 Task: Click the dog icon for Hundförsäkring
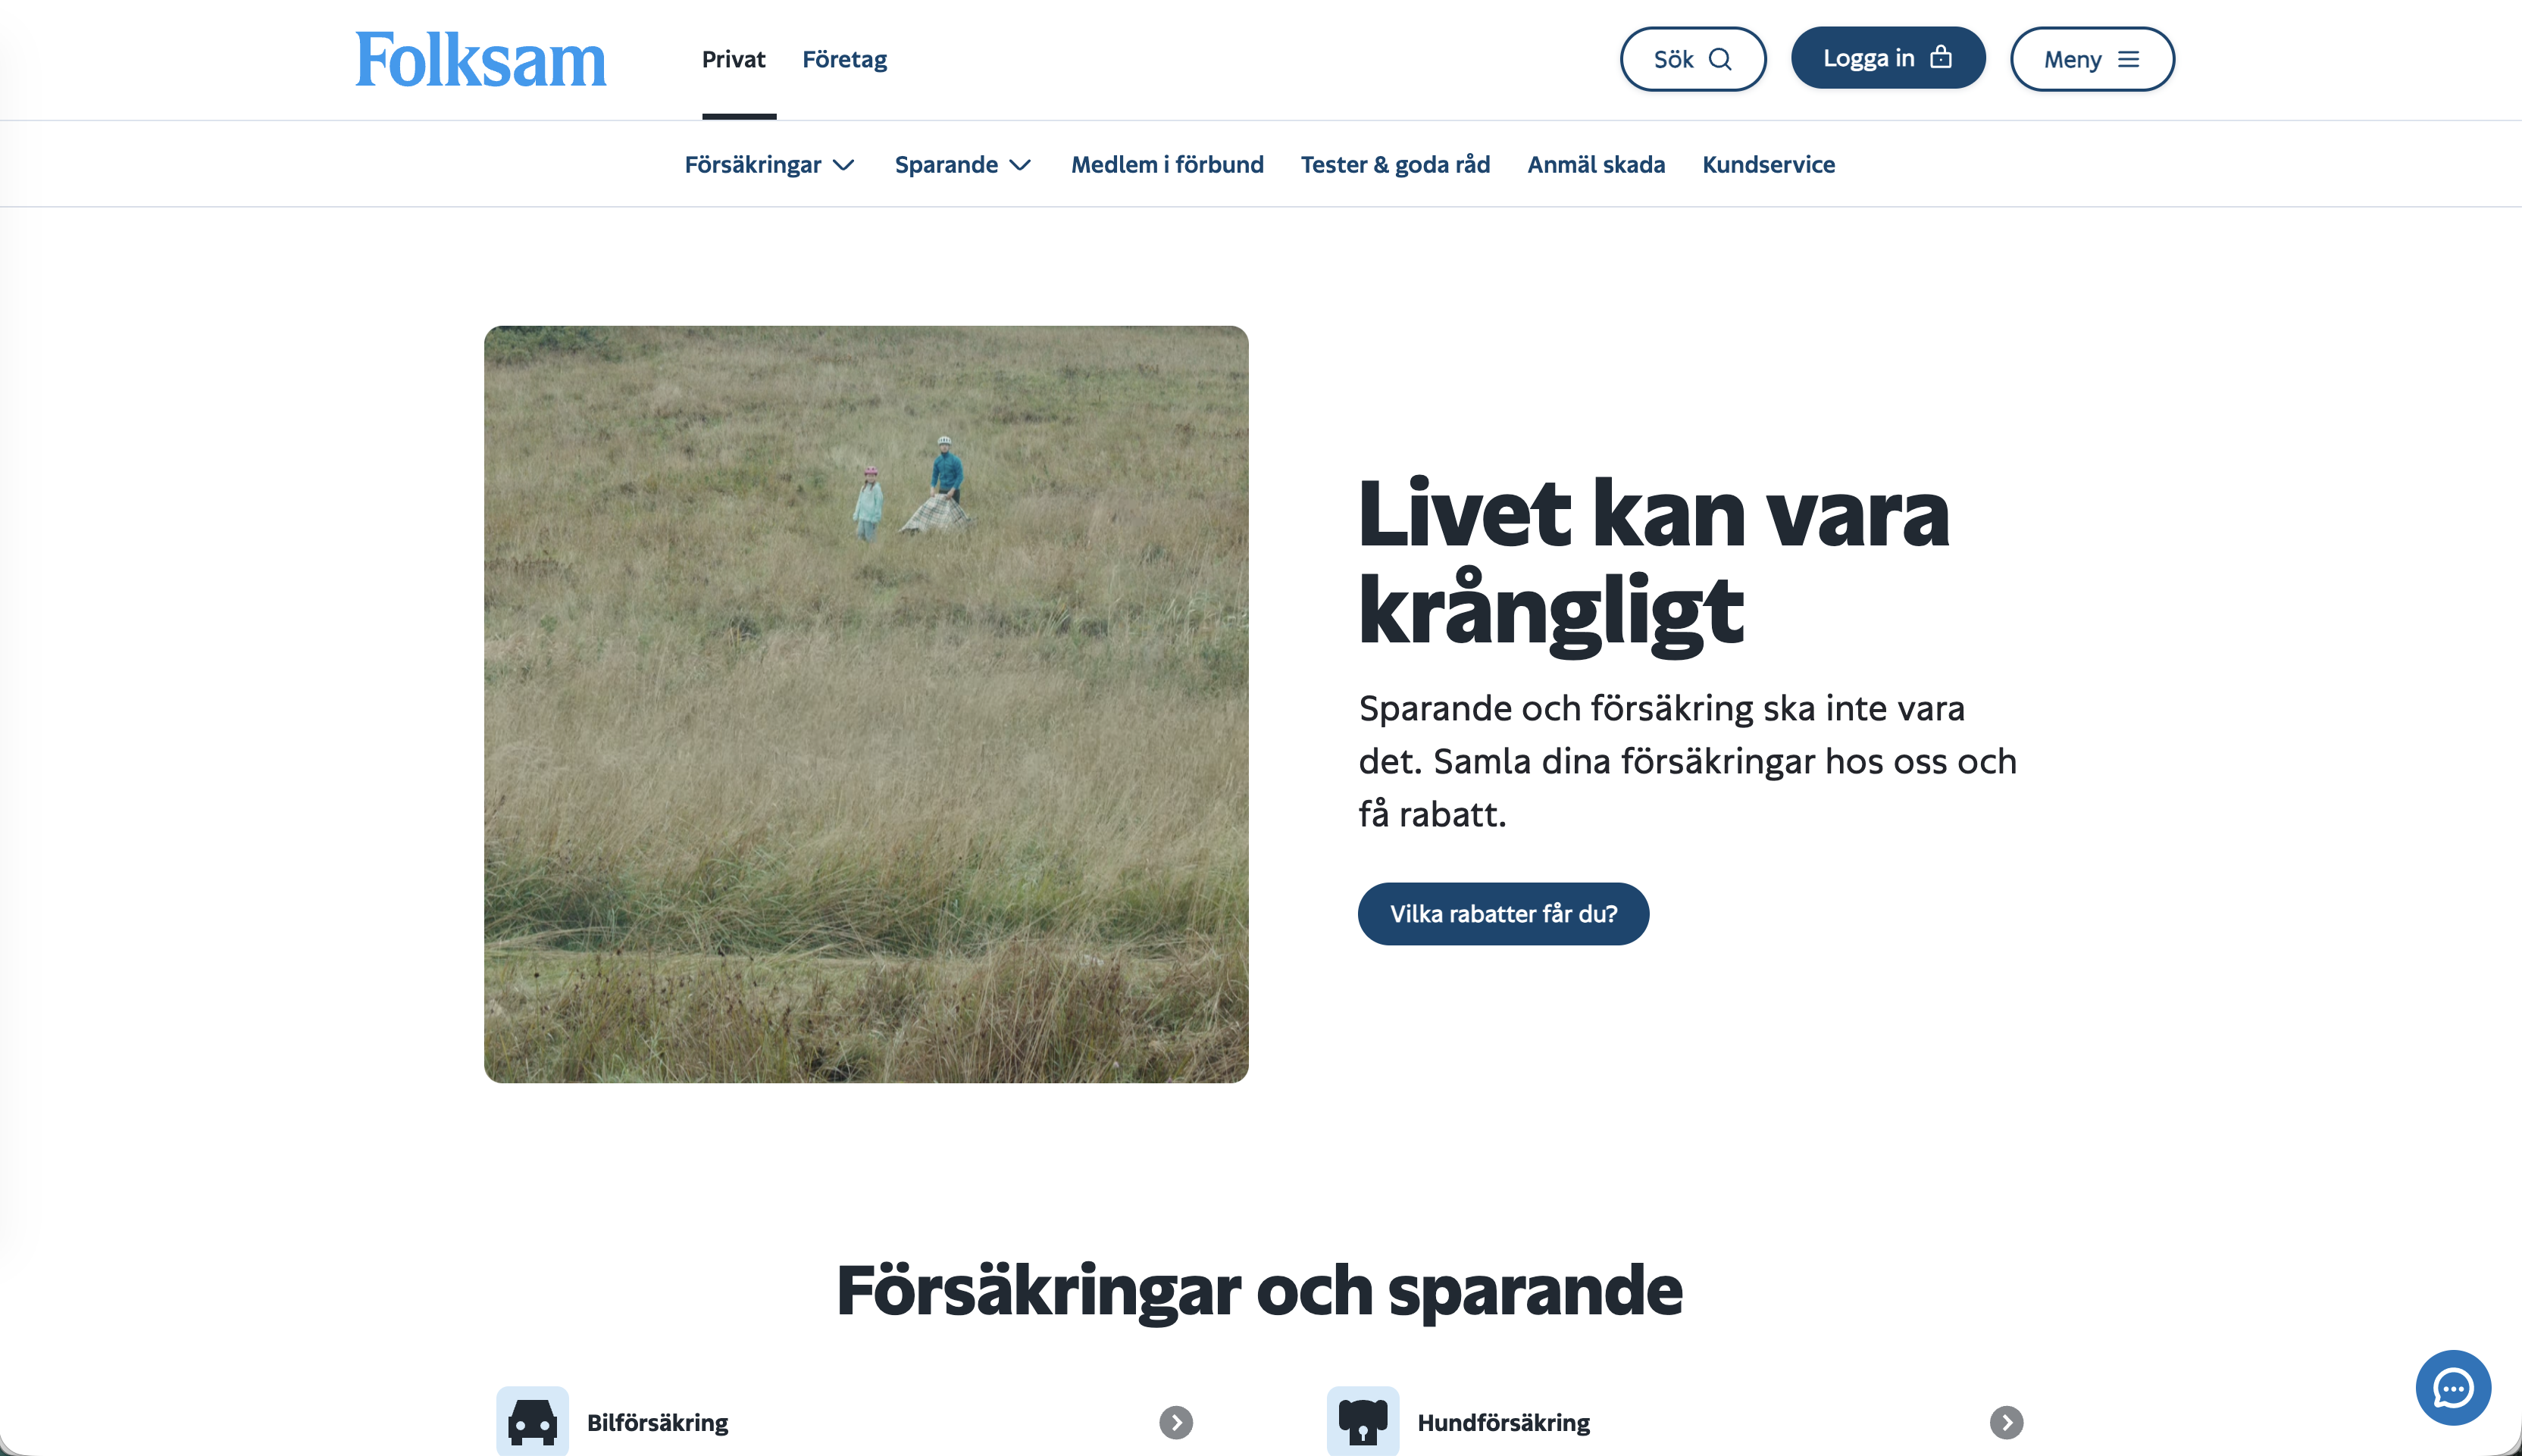coord(1363,1421)
